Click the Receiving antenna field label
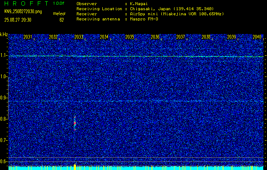 98,19
